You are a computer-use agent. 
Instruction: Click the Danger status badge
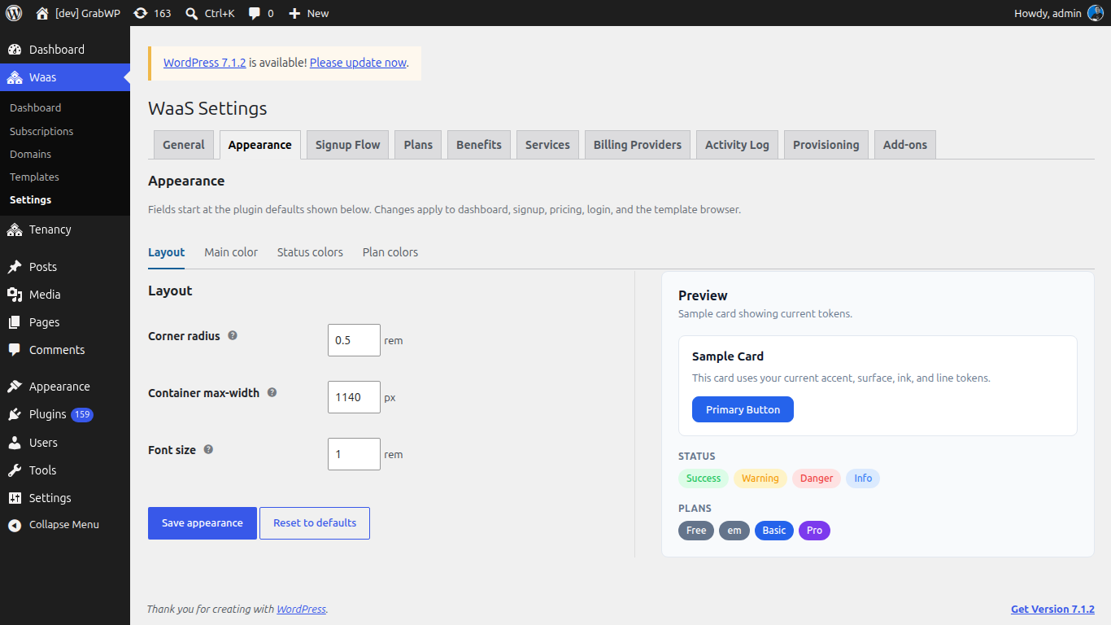pyautogui.click(x=817, y=479)
